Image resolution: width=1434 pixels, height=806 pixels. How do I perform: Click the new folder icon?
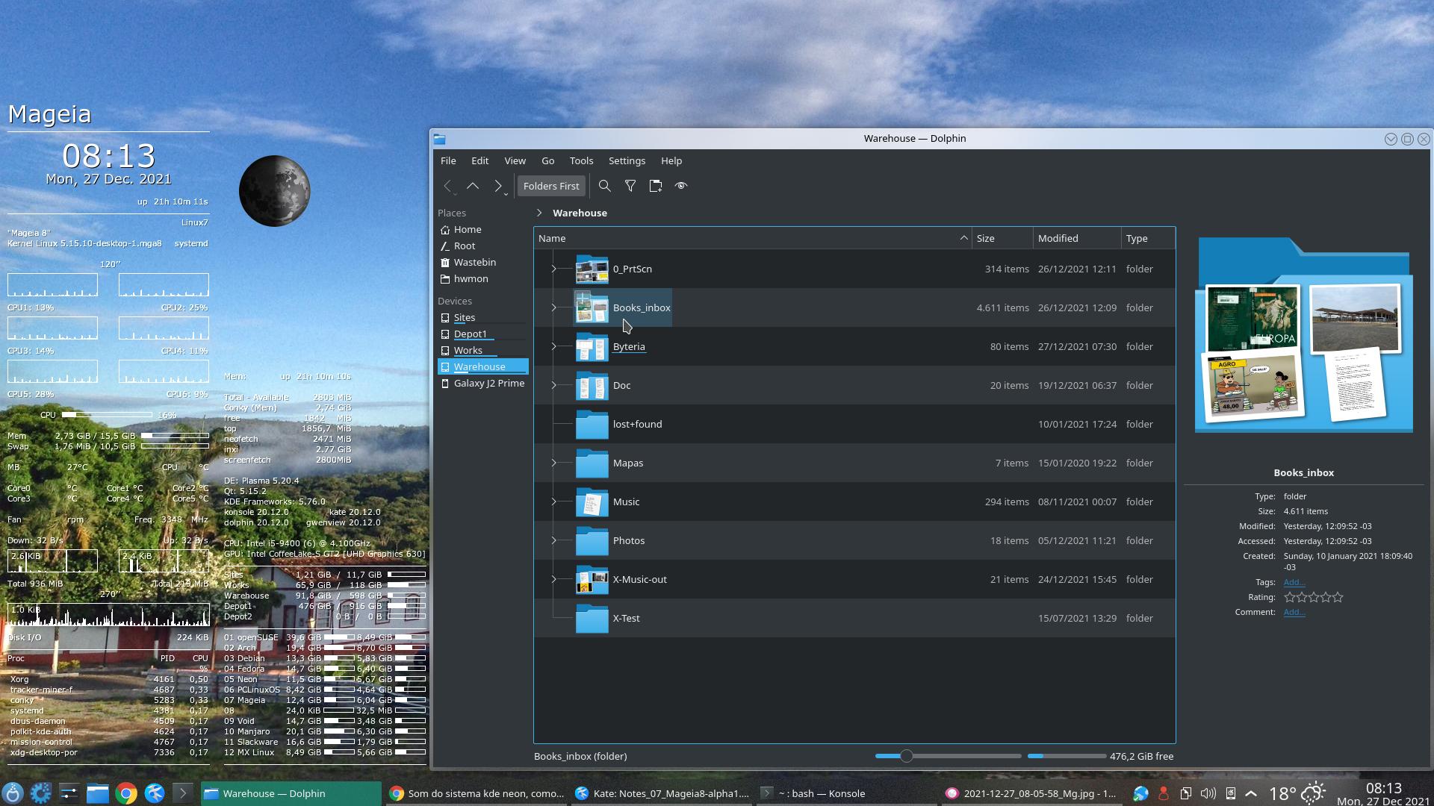click(656, 186)
